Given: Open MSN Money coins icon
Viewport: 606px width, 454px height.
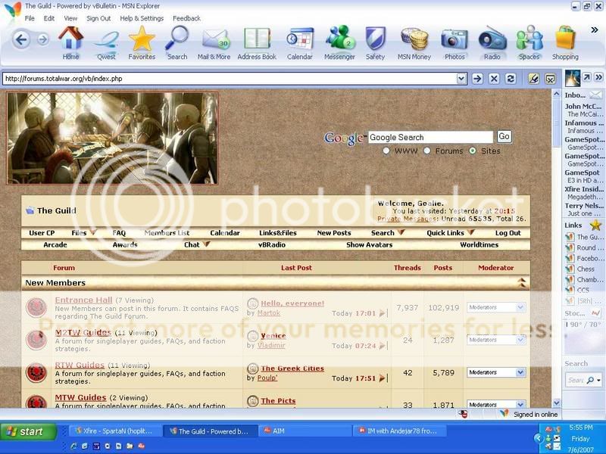Looking at the screenshot, I should (414, 44).
